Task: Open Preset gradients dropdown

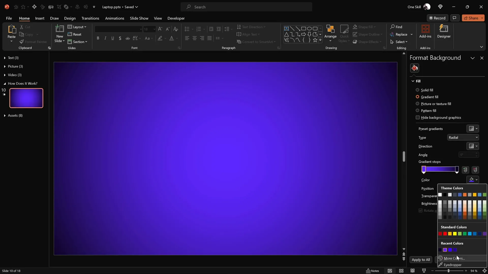Action: [x=472, y=129]
